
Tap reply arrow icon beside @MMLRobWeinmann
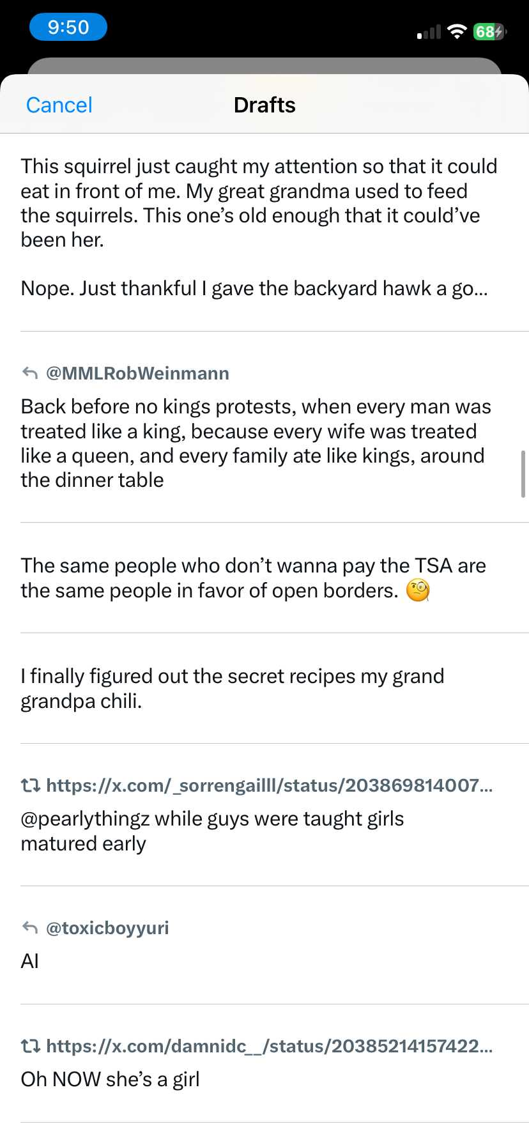pos(30,373)
